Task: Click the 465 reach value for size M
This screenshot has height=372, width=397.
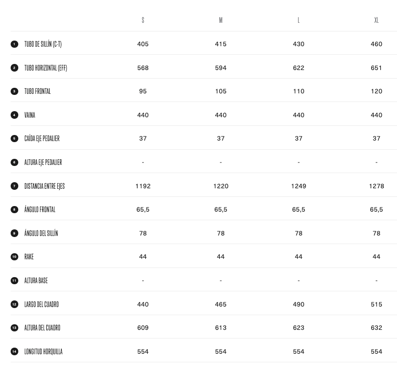Action: click(221, 305)
